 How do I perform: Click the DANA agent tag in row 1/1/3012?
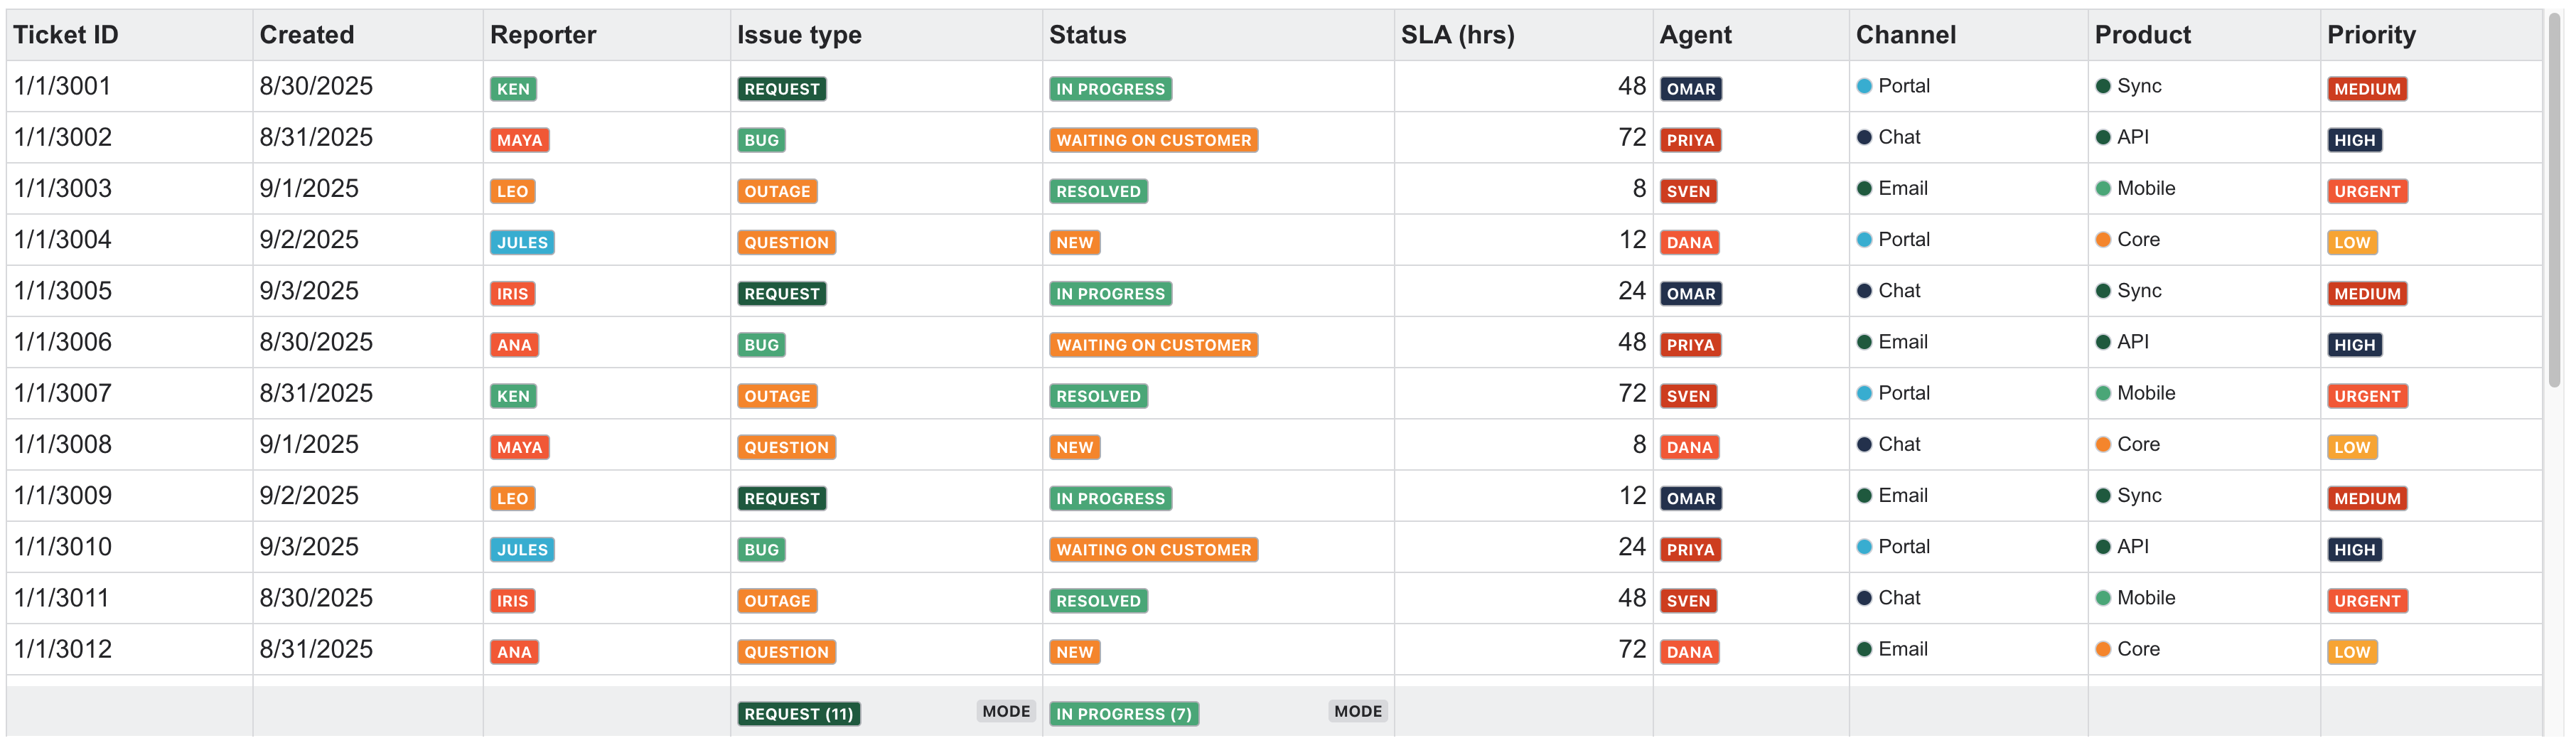[1689, 652]
